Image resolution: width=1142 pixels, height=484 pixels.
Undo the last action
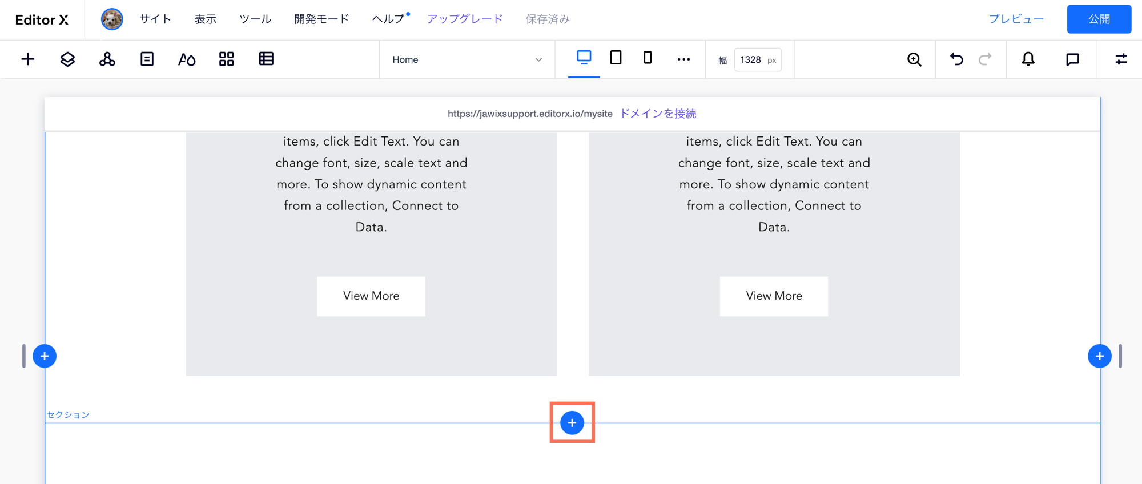(x=956, y=59)
